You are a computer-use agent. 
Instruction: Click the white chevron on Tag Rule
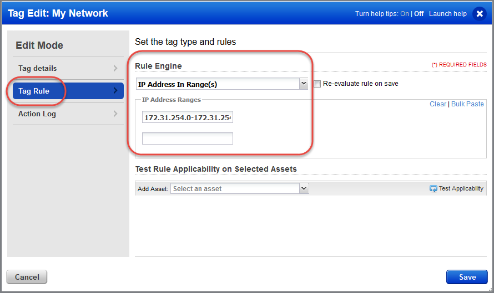[x=115, y=91]
